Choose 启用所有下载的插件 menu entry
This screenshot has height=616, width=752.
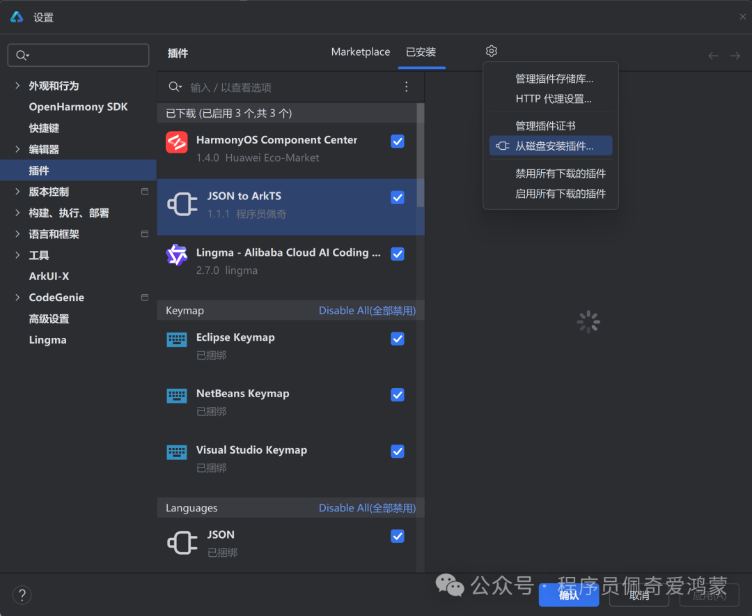click(551, 194)
